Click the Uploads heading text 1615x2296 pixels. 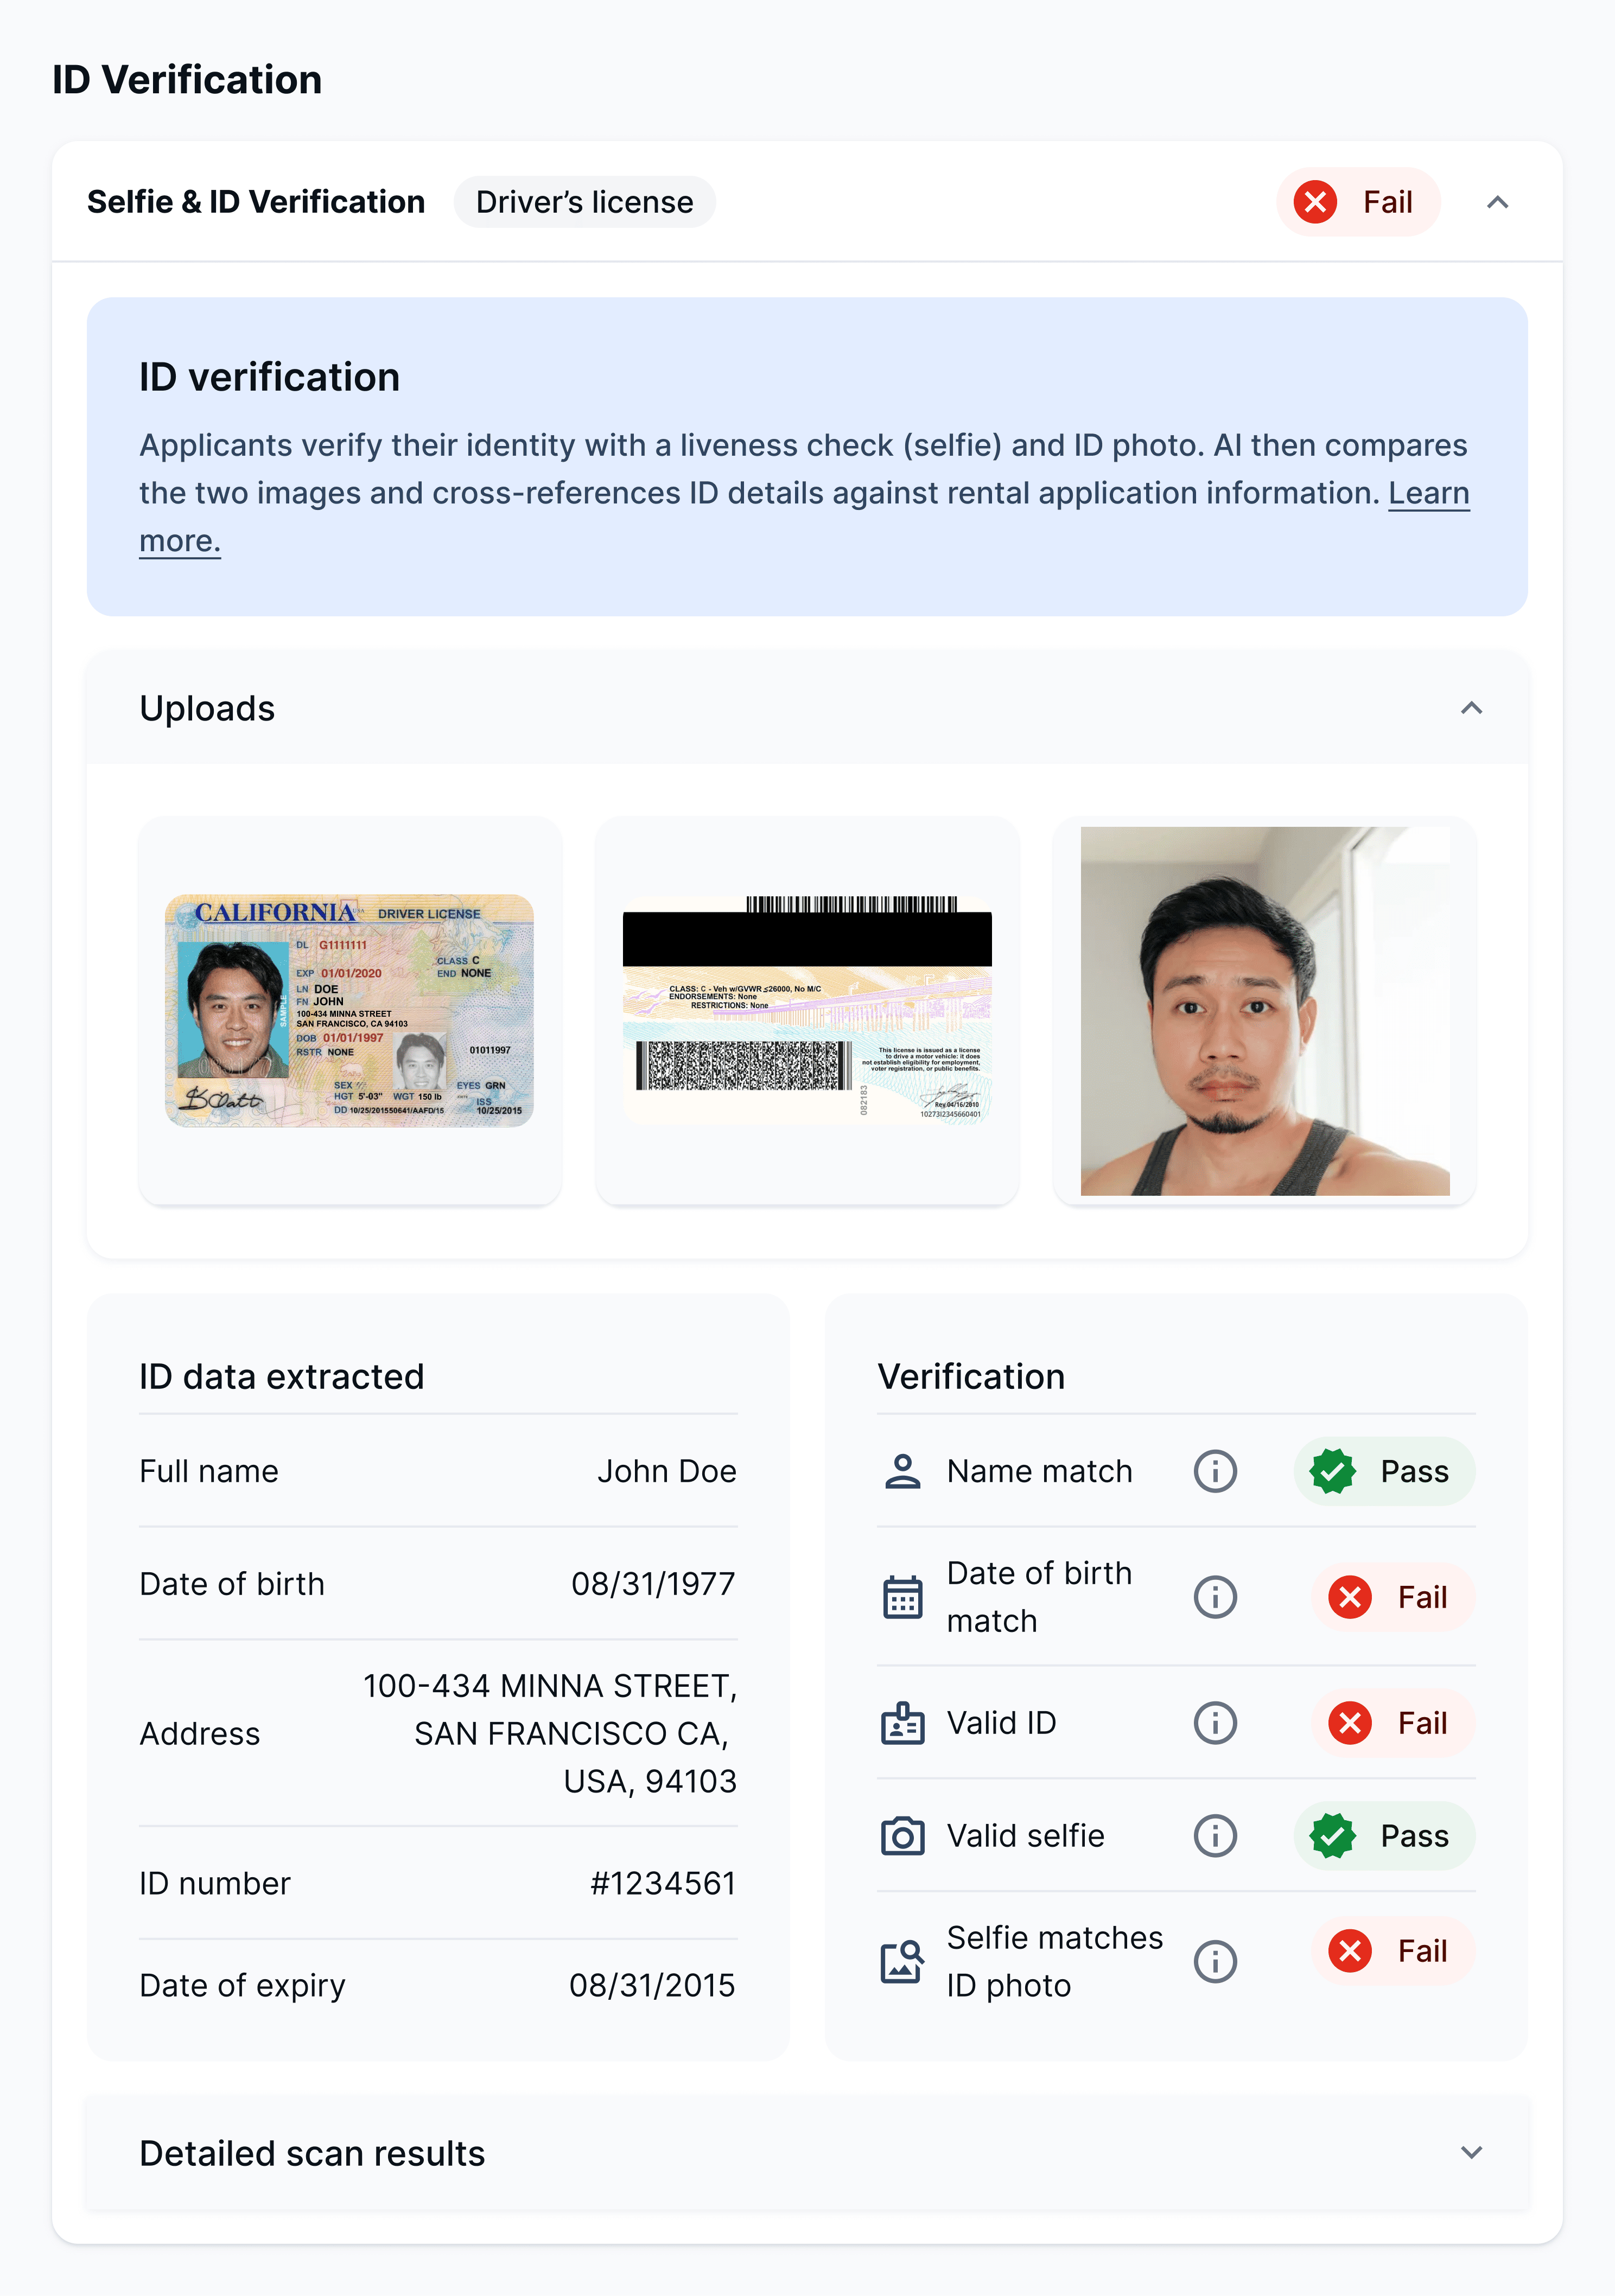pyautogui.click(x=207, y=709)
